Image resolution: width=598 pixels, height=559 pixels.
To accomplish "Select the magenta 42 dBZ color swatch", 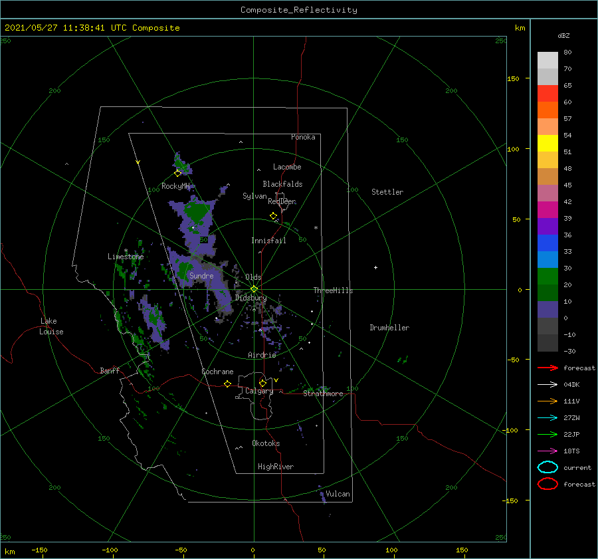I will [548, 210].
